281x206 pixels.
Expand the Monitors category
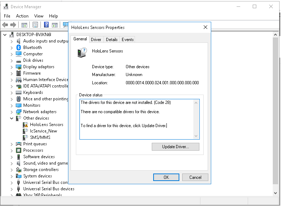coord(12,106)
